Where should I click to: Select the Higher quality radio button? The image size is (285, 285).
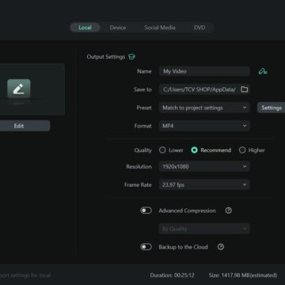click(x=242, y=150)
